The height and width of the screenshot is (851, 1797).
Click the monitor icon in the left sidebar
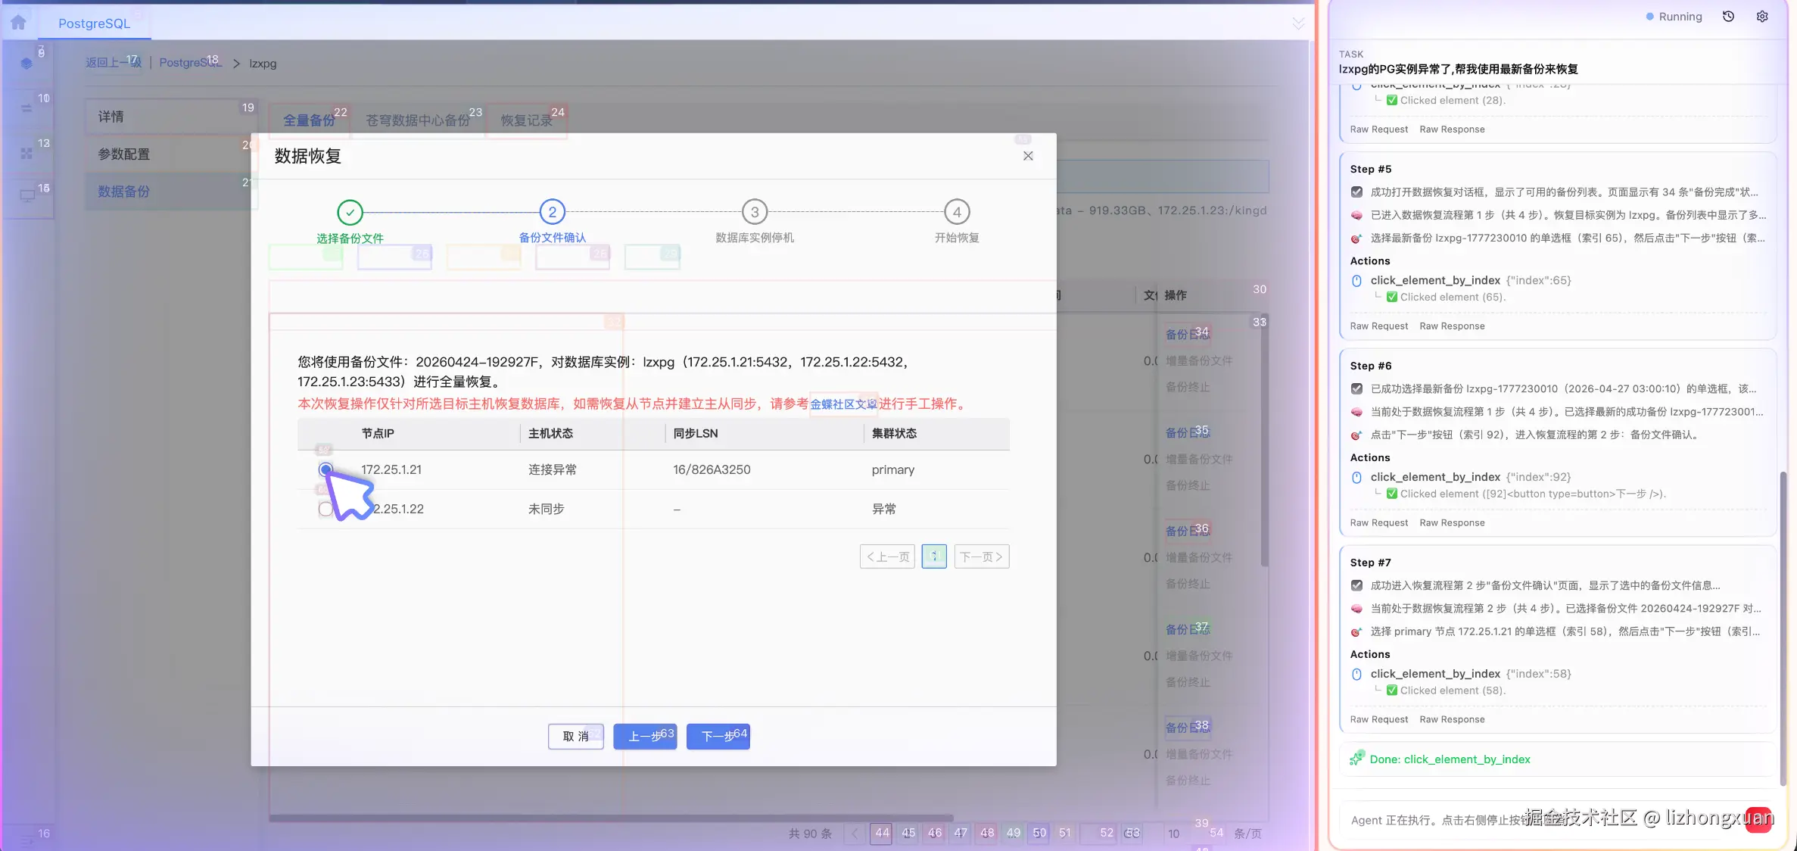click(27, 195)
